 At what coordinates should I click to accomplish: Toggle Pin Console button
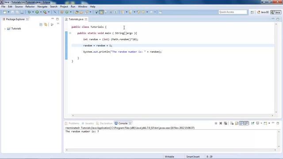point(252,123)
